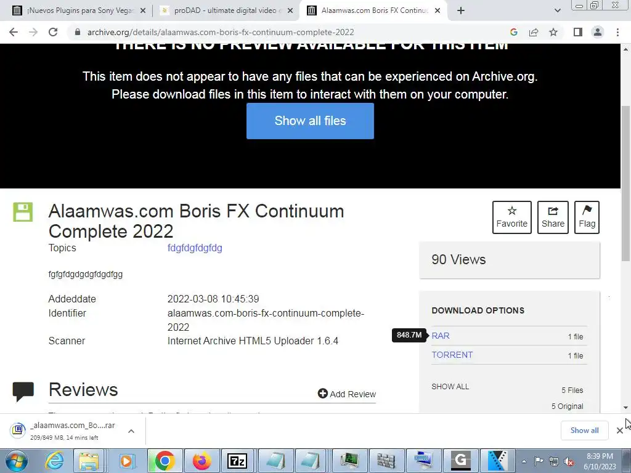Screen dimensions: 631x473
Task: Close the downloads bar
Action: pyautogui.click(x=620, y=431)
